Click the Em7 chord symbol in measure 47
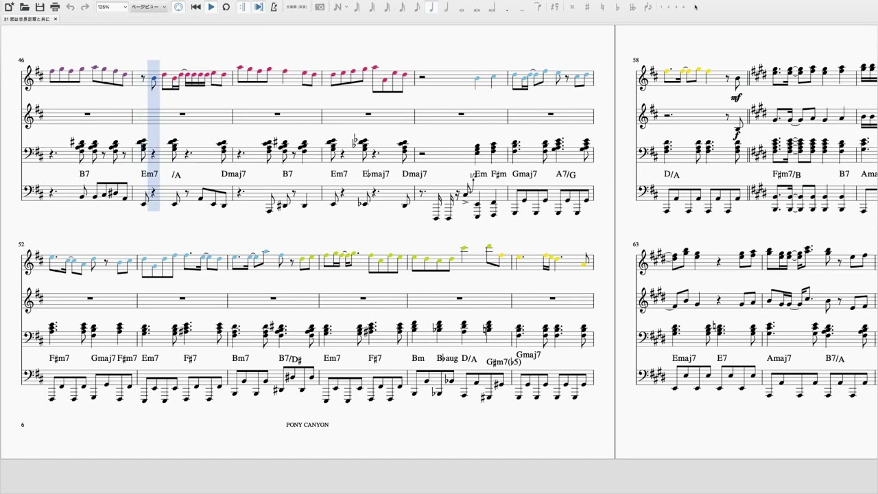The width and height of the screenshot is (878, 494). pos(149,174)
